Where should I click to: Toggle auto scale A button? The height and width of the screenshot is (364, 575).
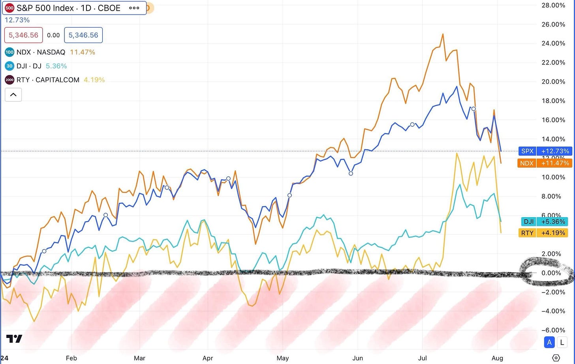(549, 342)
